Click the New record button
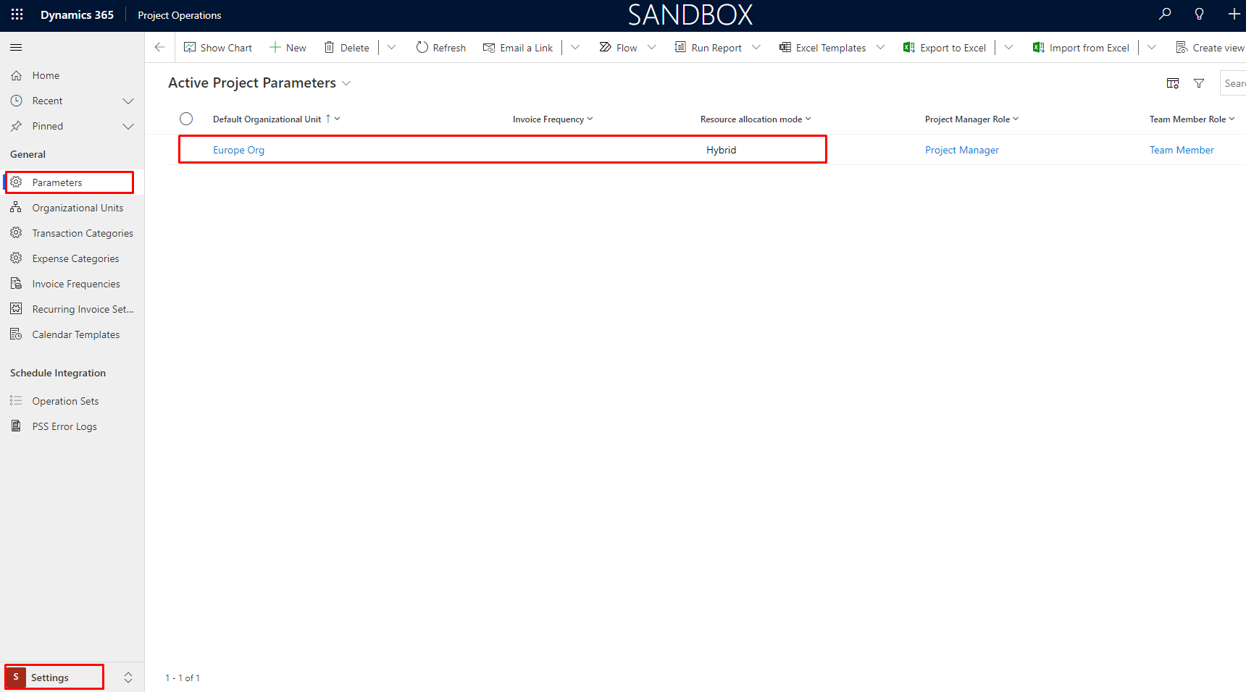This screenshot has height=692, width=1246. [288, 48]
